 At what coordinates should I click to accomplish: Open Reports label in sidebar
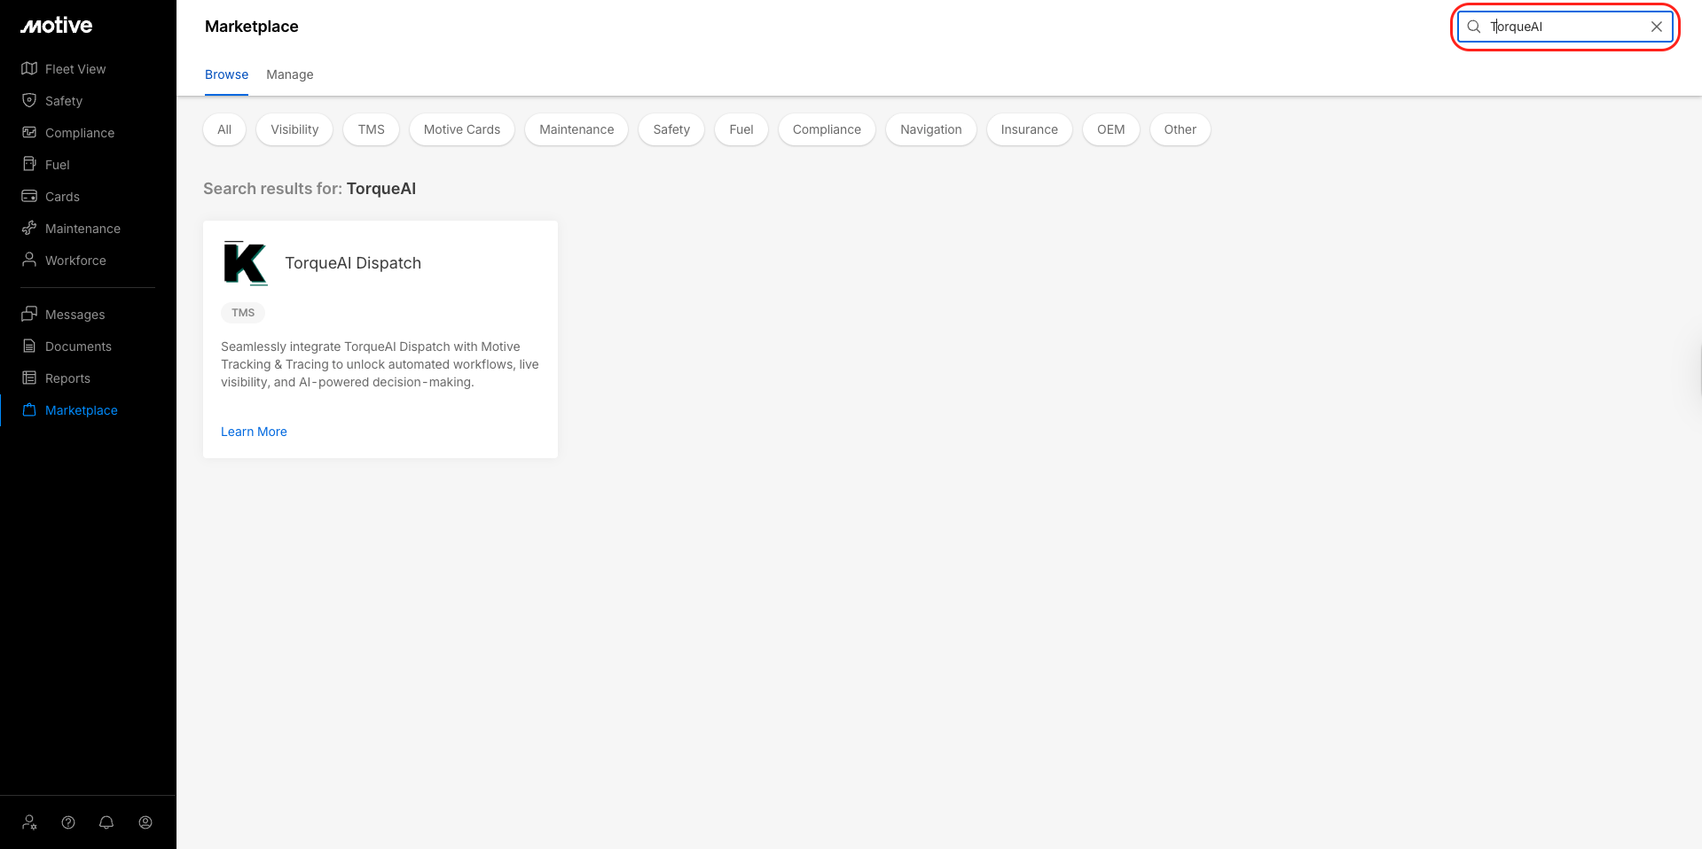pyautogui.click(x=67, y=378)
